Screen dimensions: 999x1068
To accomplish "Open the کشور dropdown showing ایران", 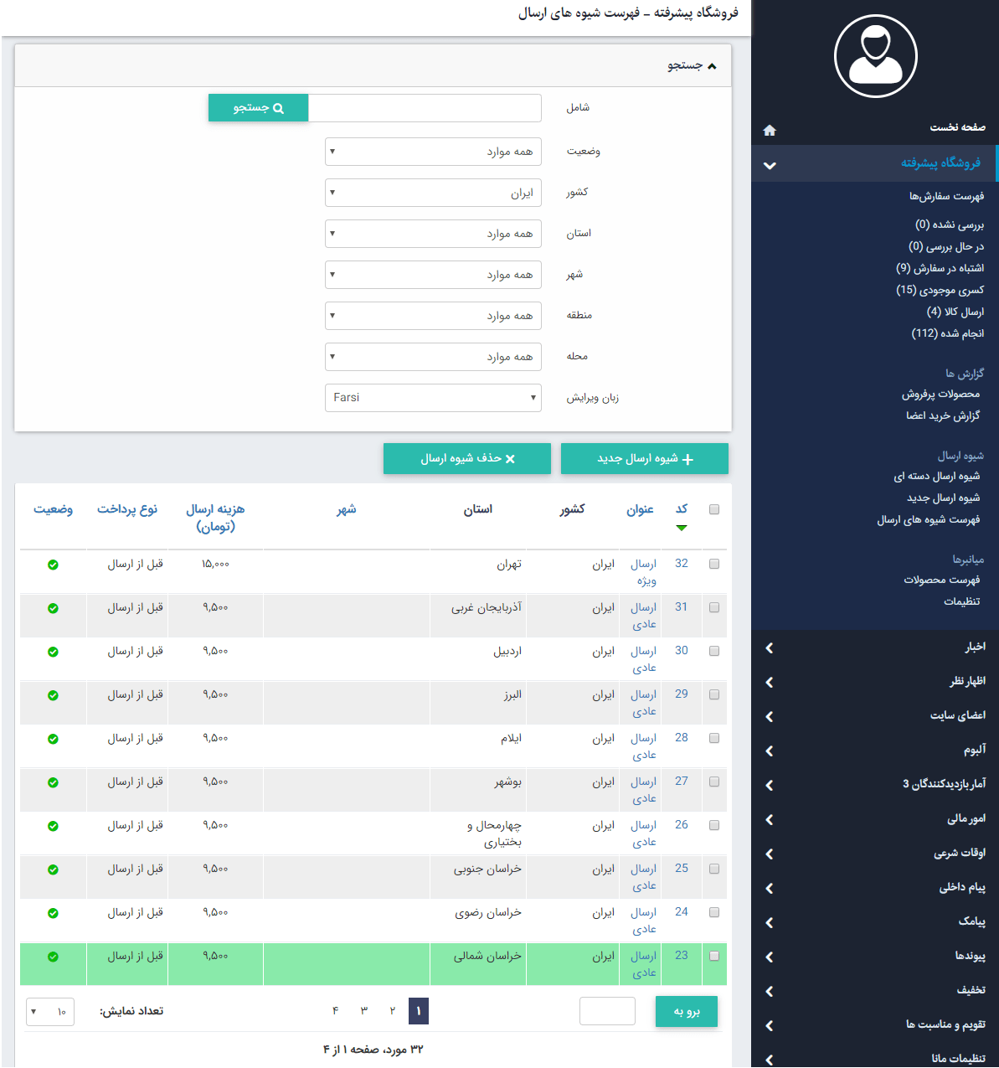I will pos(432,193).
